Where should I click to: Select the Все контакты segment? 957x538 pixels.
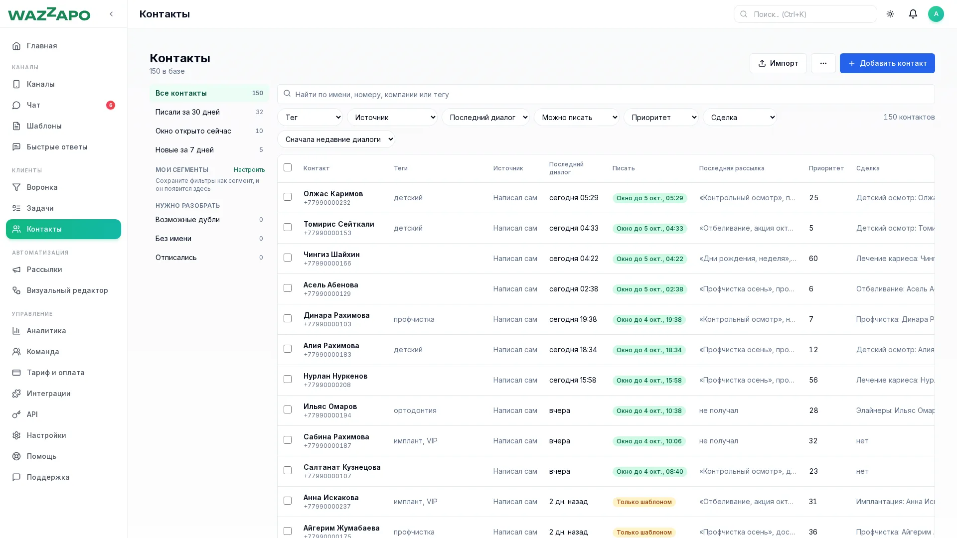(x=209, y=93)
